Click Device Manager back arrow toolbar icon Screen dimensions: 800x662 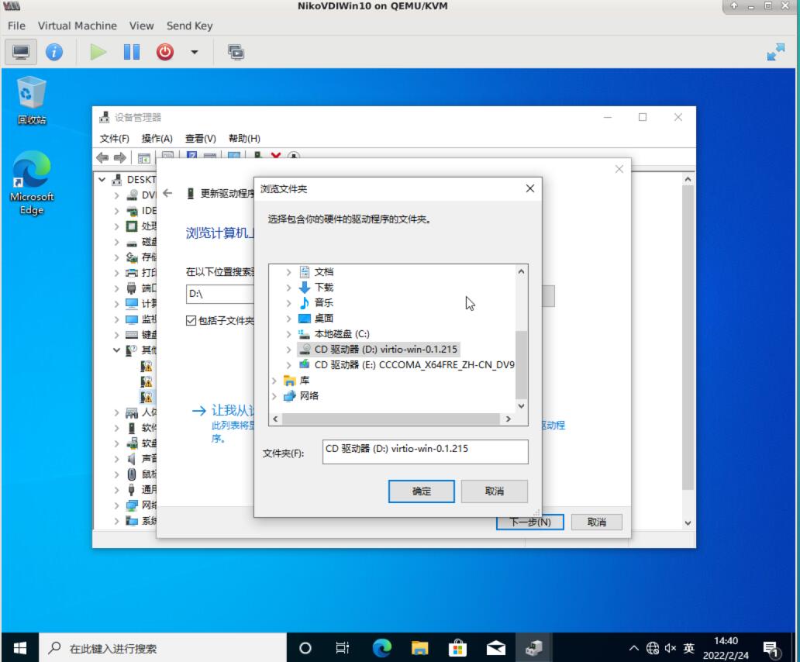click(102, 157)
